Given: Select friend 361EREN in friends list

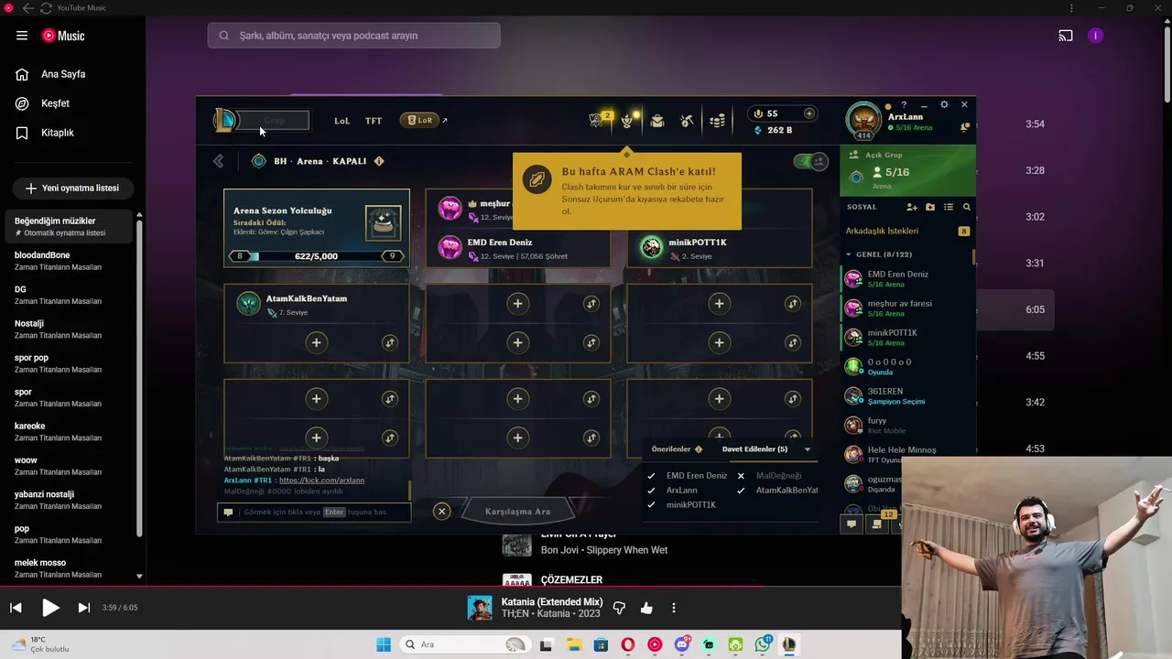Looking at the screenshot, I should tap(906, 395).
